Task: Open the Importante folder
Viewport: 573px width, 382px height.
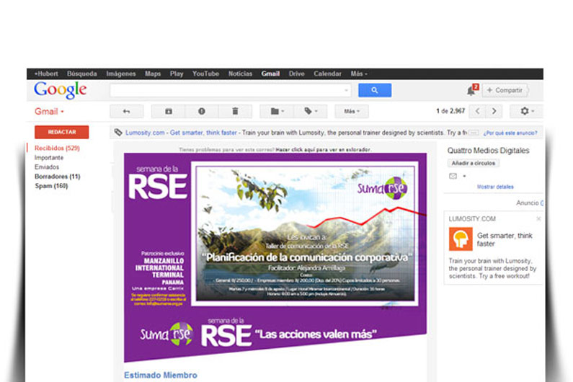Action: [x=49, y=158]
